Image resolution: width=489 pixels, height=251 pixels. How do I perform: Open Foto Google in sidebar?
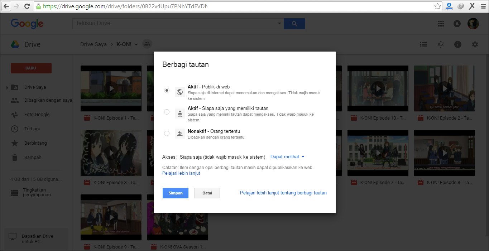point(37,115)
